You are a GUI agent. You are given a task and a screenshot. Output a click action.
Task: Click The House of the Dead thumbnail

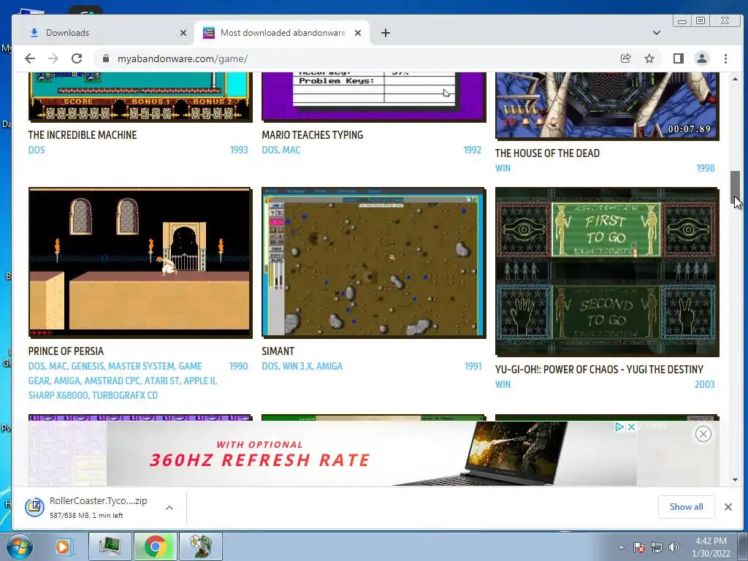tap(607, 106)
